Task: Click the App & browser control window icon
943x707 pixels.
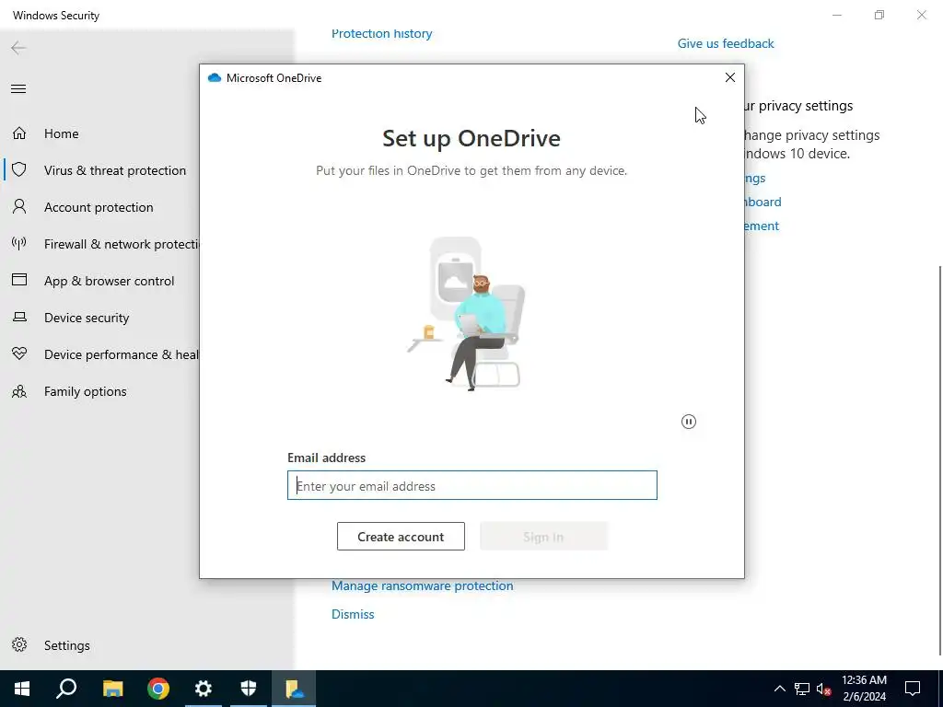Action: (x=19, y=280)
